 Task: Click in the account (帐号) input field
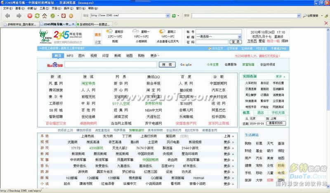[x=219, y=32]
